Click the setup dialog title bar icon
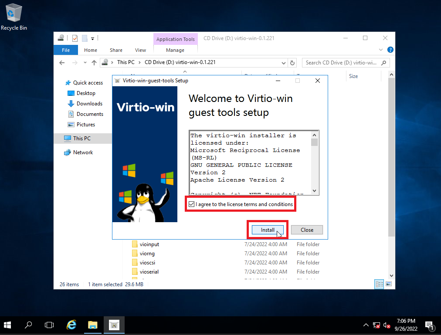 117,81
